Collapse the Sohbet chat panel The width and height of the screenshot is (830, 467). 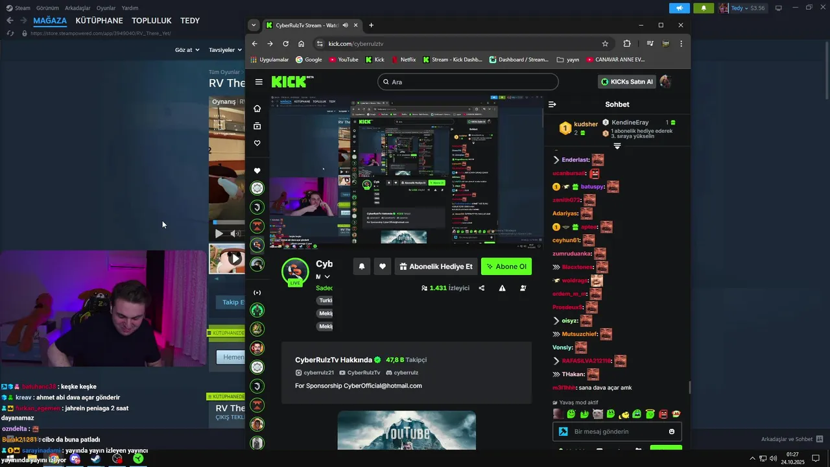(552, 104)
